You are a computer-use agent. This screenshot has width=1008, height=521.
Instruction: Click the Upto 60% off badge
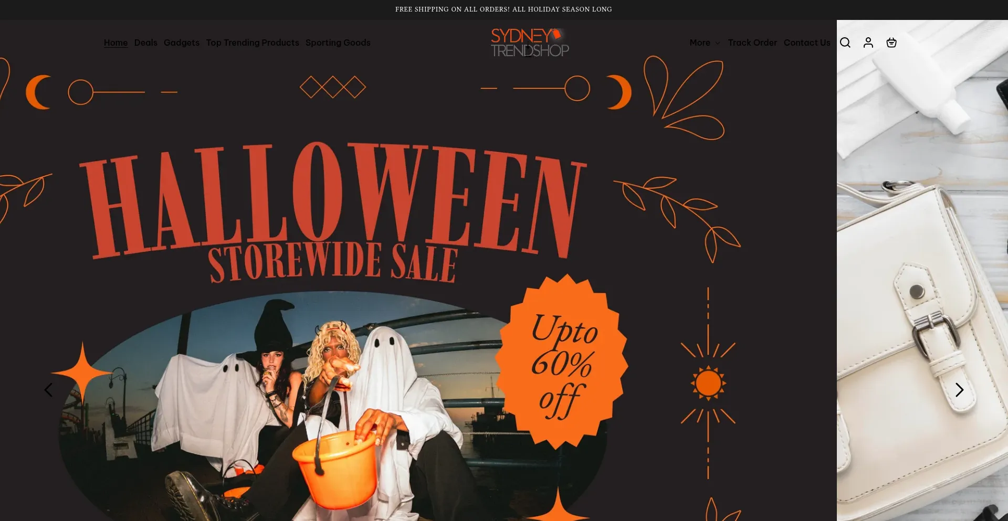pyautogui.click(x=562, y=362)
